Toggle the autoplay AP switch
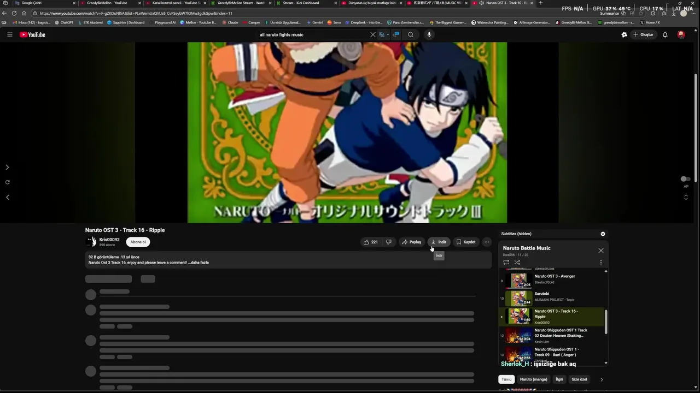The image size is (700, 393). tap(685, 179)
